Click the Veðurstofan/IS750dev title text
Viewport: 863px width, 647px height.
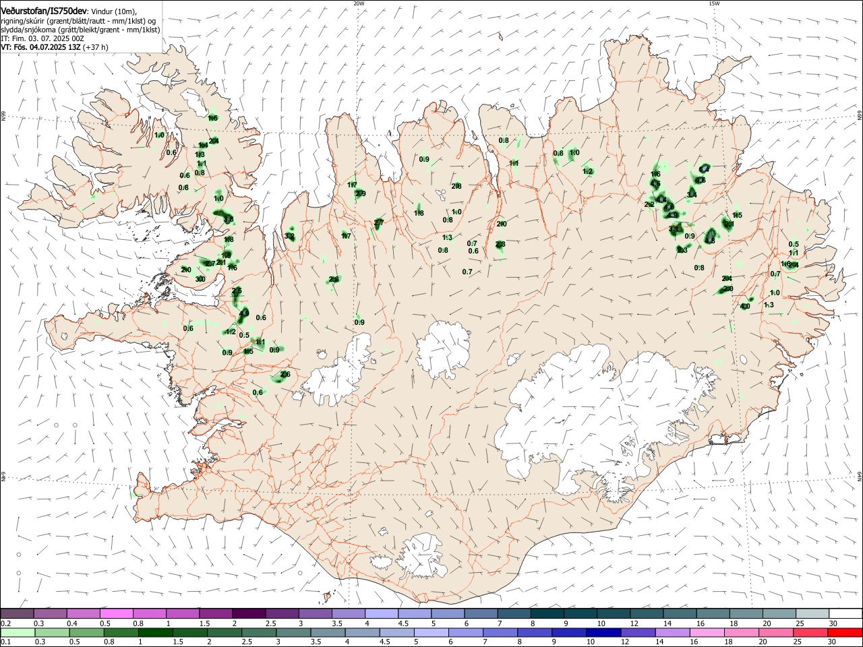44,11
